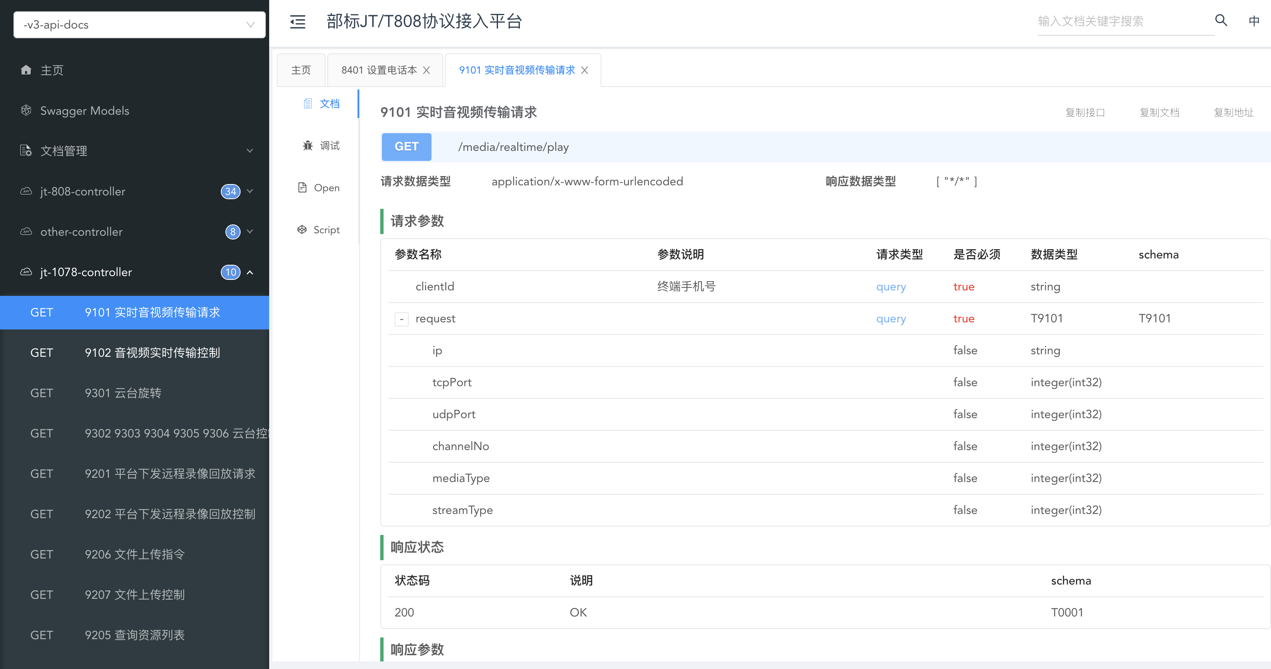
Task: Click the jt-1078-controller cloud icon
Action: 26,271
